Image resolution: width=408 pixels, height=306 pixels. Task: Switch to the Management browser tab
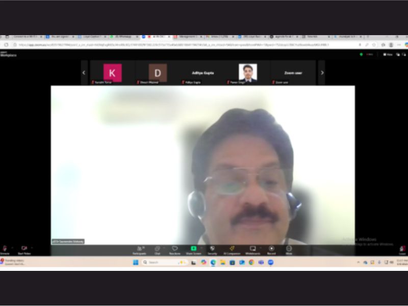(x=187, y=37)
